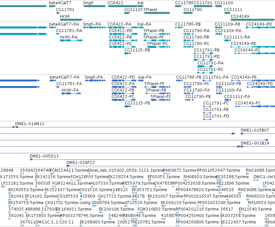The height and width of the screenshot is (227, 275).
Task: Click transcript label CG11790-RB
Action: (x=196, y=37)
